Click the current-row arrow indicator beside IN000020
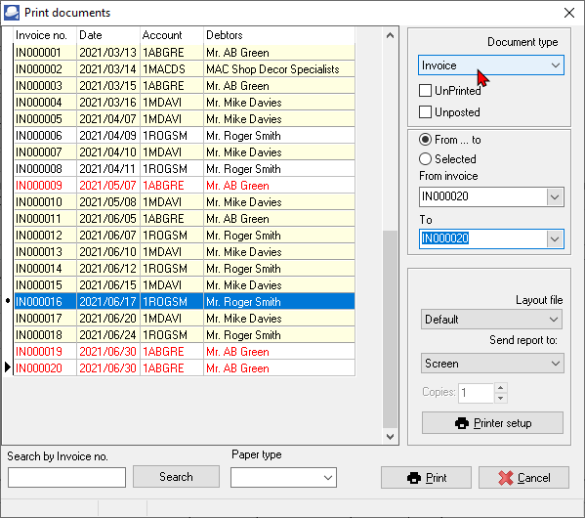Screen dimensions: 585x518 [8, 367]
